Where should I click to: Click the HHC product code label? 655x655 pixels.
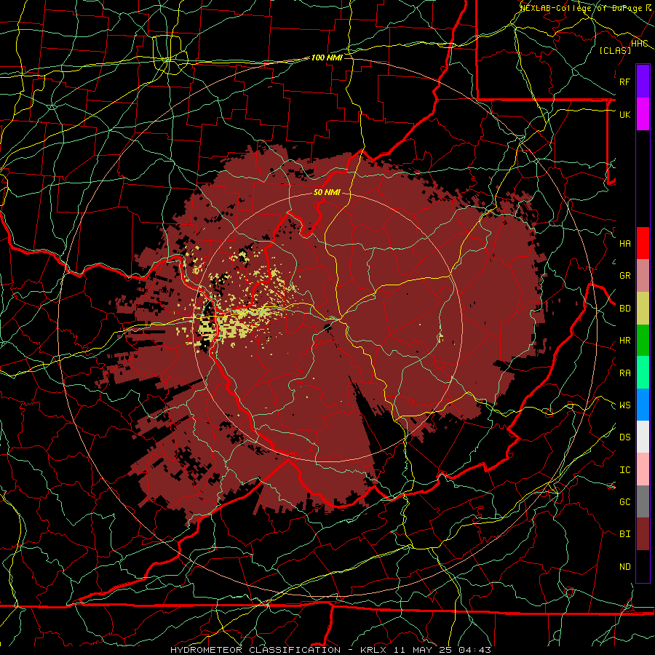(639, 44)
